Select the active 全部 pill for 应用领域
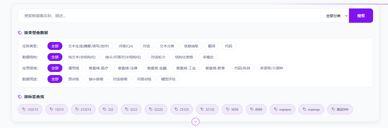This screenshot has width=388, height=128. point(55,68)
